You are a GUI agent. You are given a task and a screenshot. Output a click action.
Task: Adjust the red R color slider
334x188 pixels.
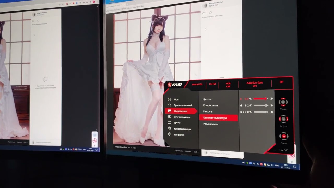261,99
